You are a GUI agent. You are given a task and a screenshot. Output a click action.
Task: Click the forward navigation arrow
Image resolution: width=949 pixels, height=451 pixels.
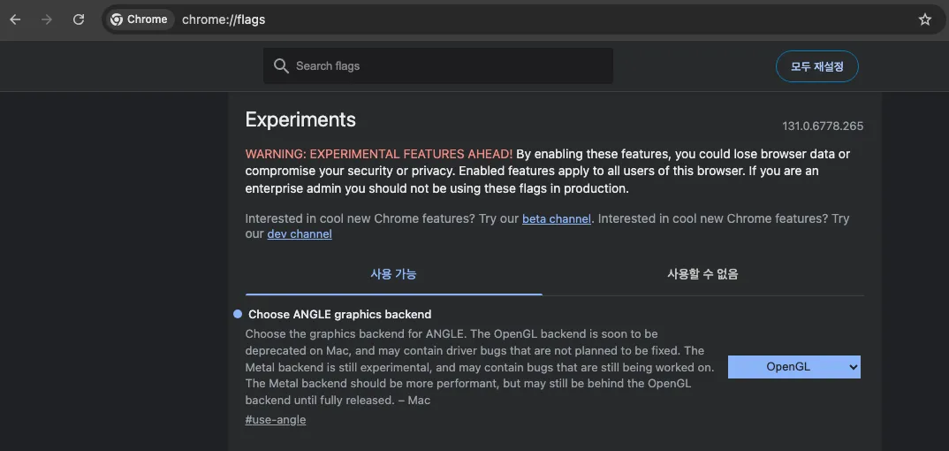point(47,19)
